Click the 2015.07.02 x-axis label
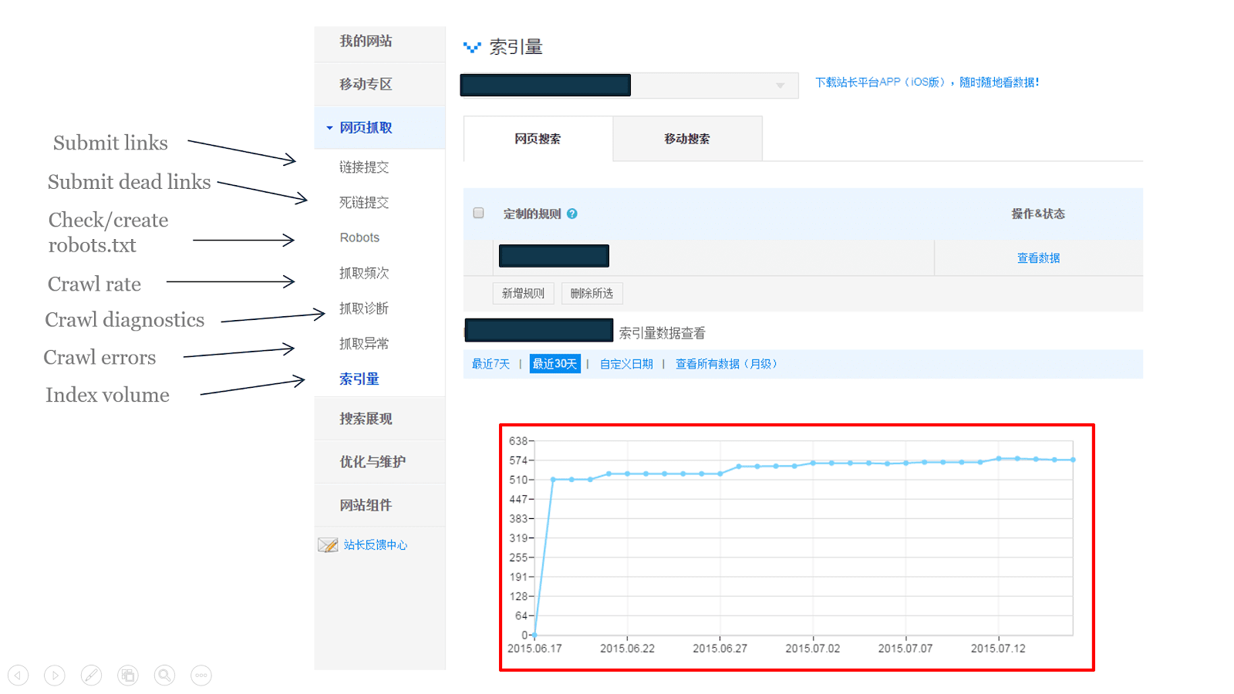Viewport: 1234px width, 694px height. [813, 649]
